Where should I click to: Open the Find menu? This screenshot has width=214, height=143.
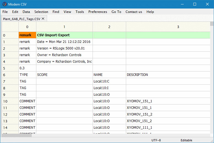tap(56, 12)
